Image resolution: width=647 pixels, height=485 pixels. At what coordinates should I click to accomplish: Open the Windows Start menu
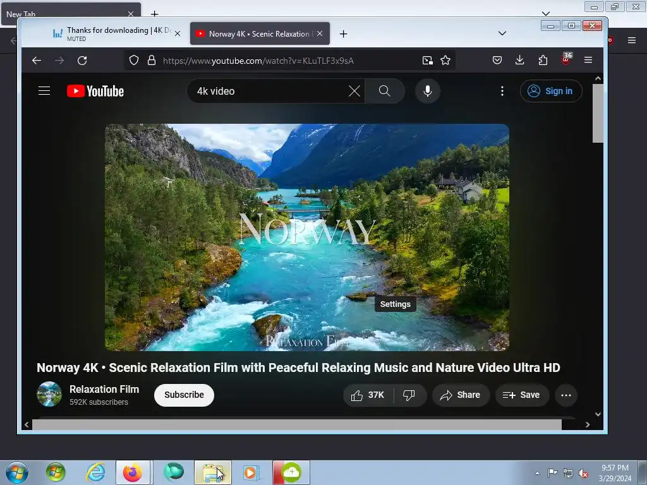[x=17, y=472]
